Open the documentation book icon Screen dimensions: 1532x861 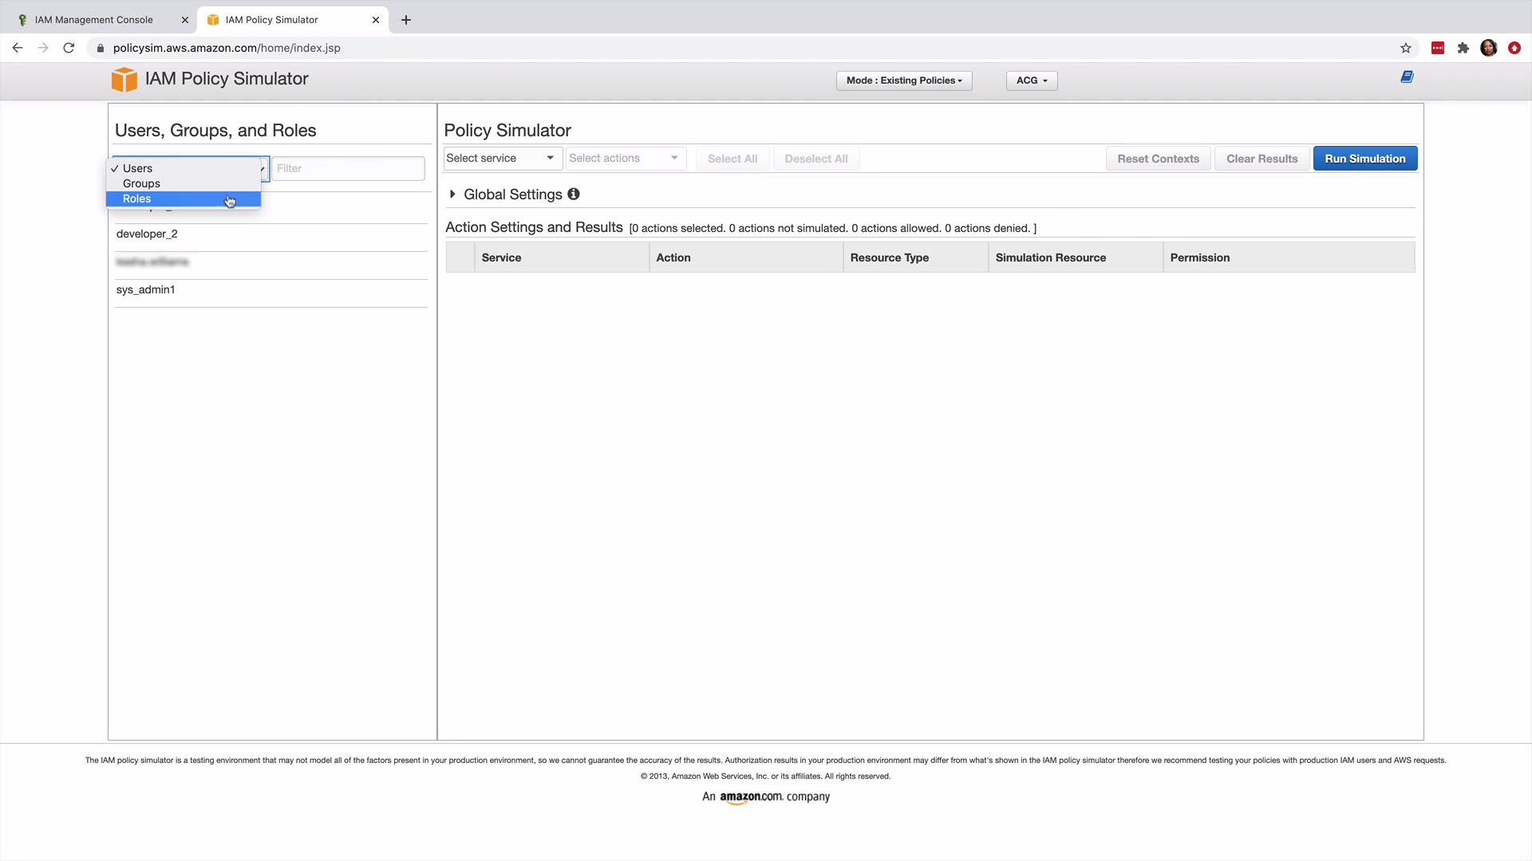click(1407, 77)
